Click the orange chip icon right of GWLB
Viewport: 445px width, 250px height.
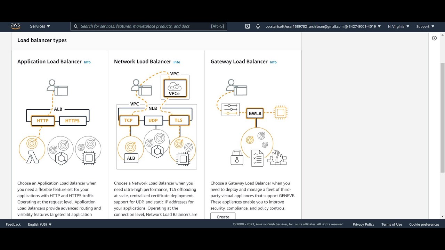tap(281, 112)
